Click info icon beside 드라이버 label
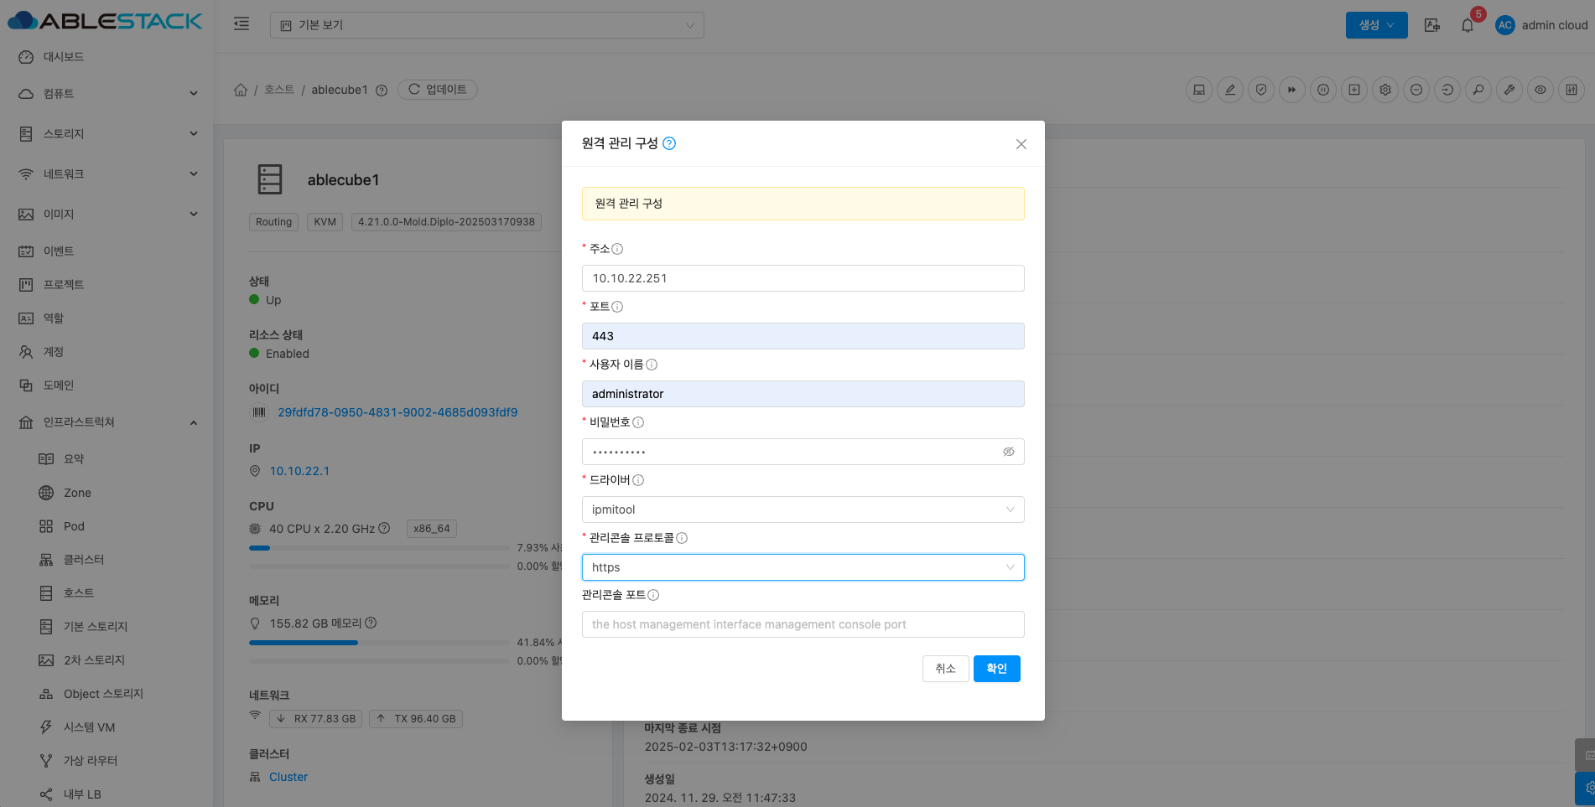The width and height of the screenshot is (1595, 807). tap(638, 480)
